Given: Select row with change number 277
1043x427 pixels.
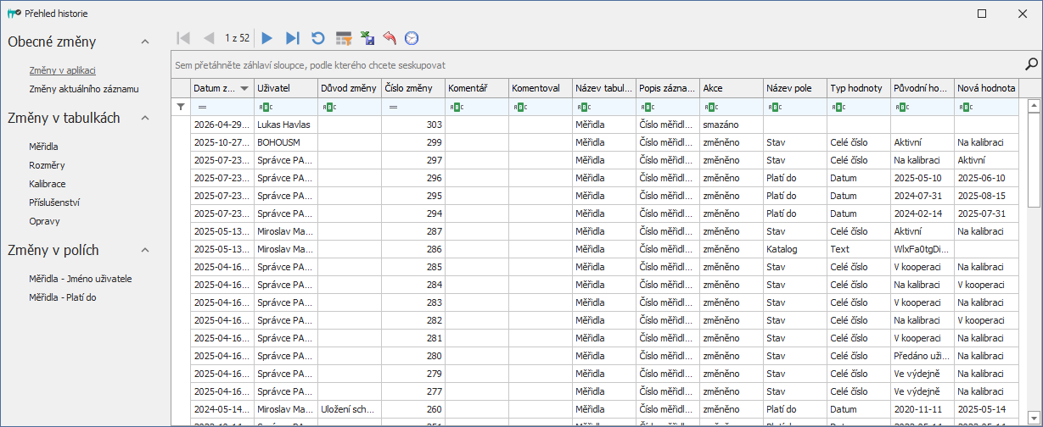Looking at the screenshot, I should click(594, 391).
